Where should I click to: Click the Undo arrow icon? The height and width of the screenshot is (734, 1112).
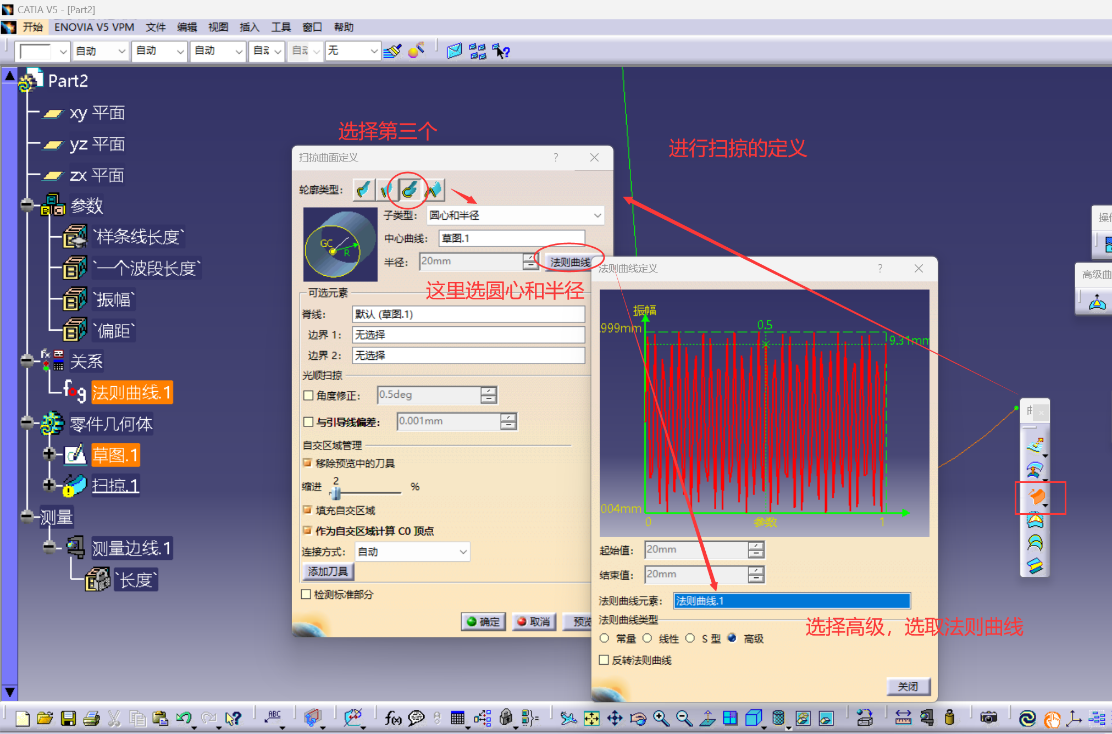pyautogui.click(x=183, y=718)
